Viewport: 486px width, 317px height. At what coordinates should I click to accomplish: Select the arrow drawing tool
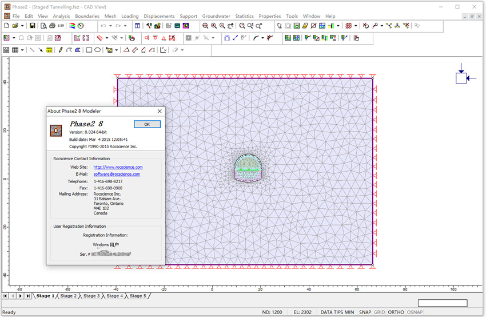tap(41, 50)
